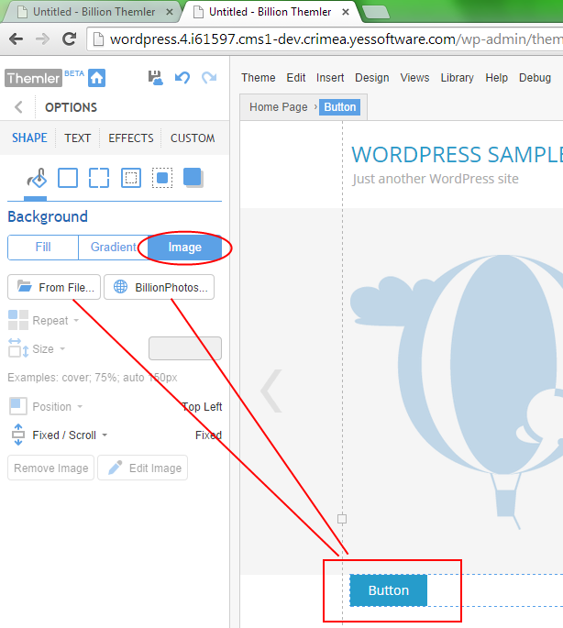
Task: Click the BillionPhotos... button
Action: tap(160, 287)
